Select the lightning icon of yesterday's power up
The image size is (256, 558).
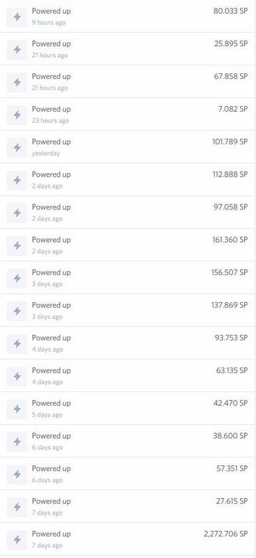pyautogui.click(x=17, y=148)
